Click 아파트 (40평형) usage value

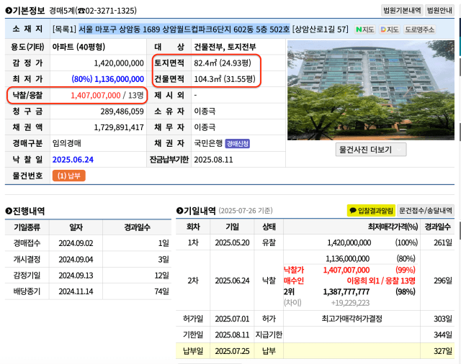79,47
